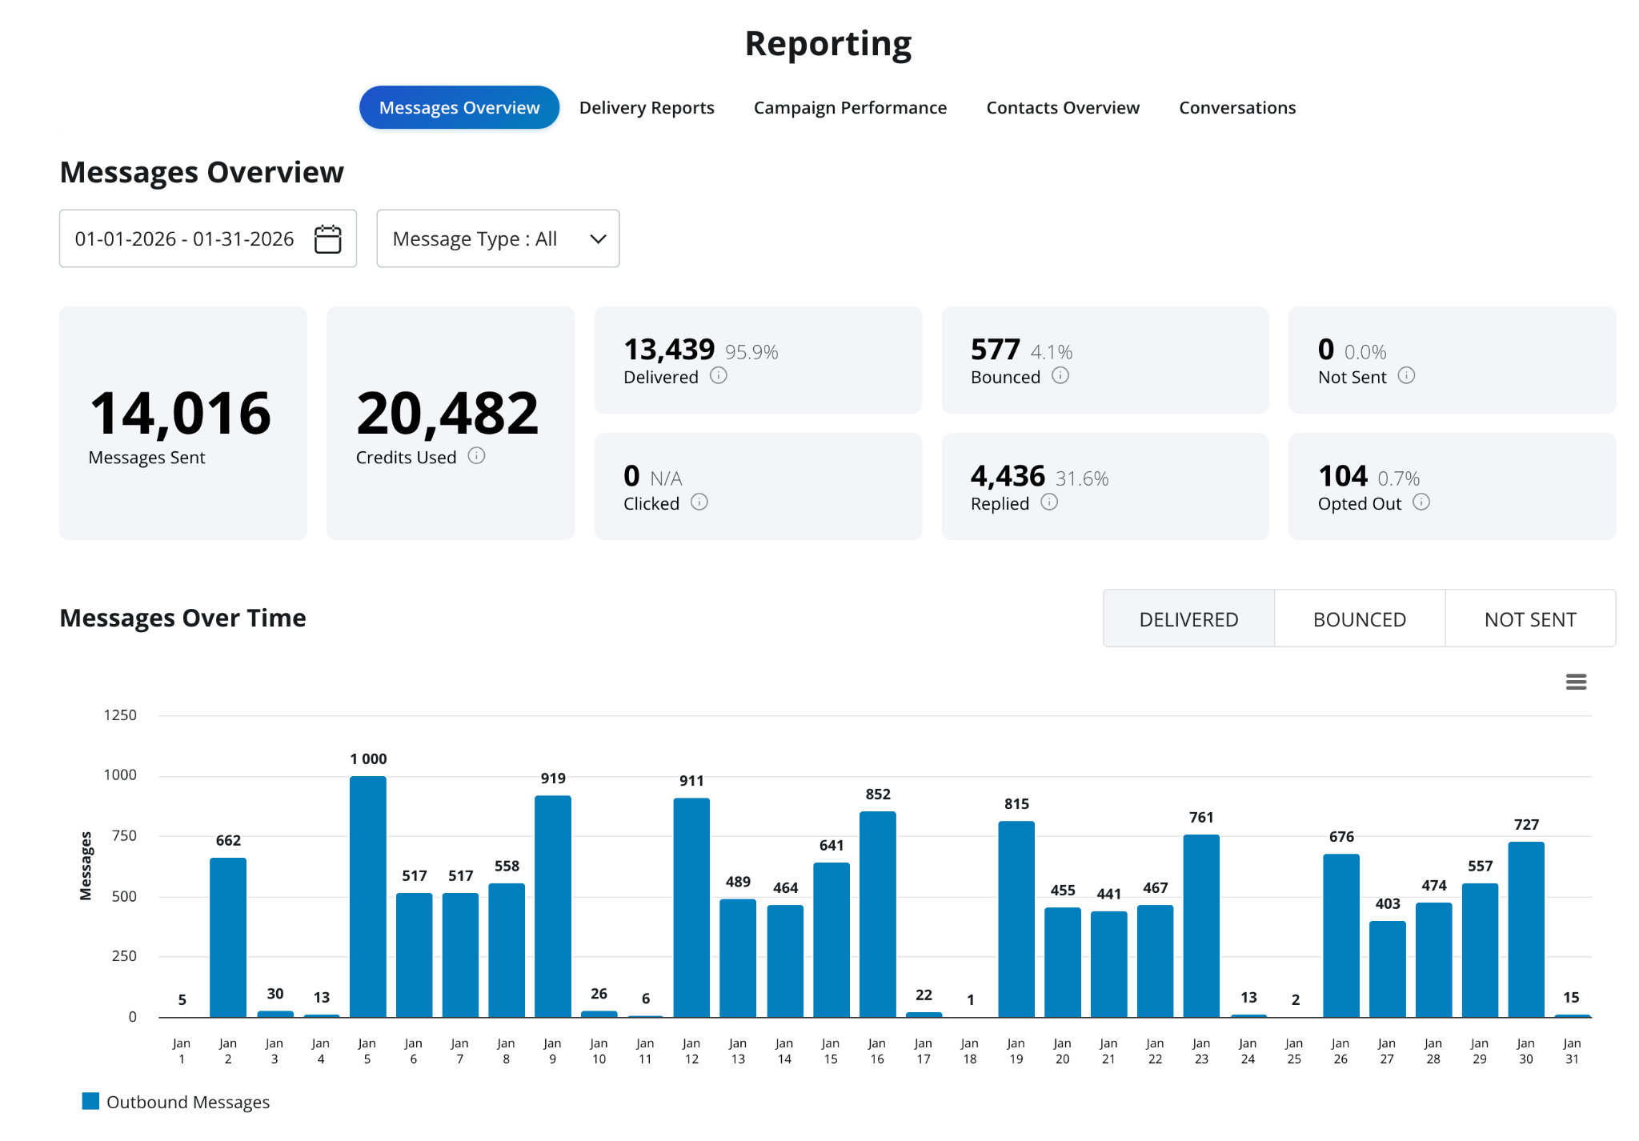Click the 4,436 Replied count
Screen dimensions: 1639x1141
[1008, 476]
